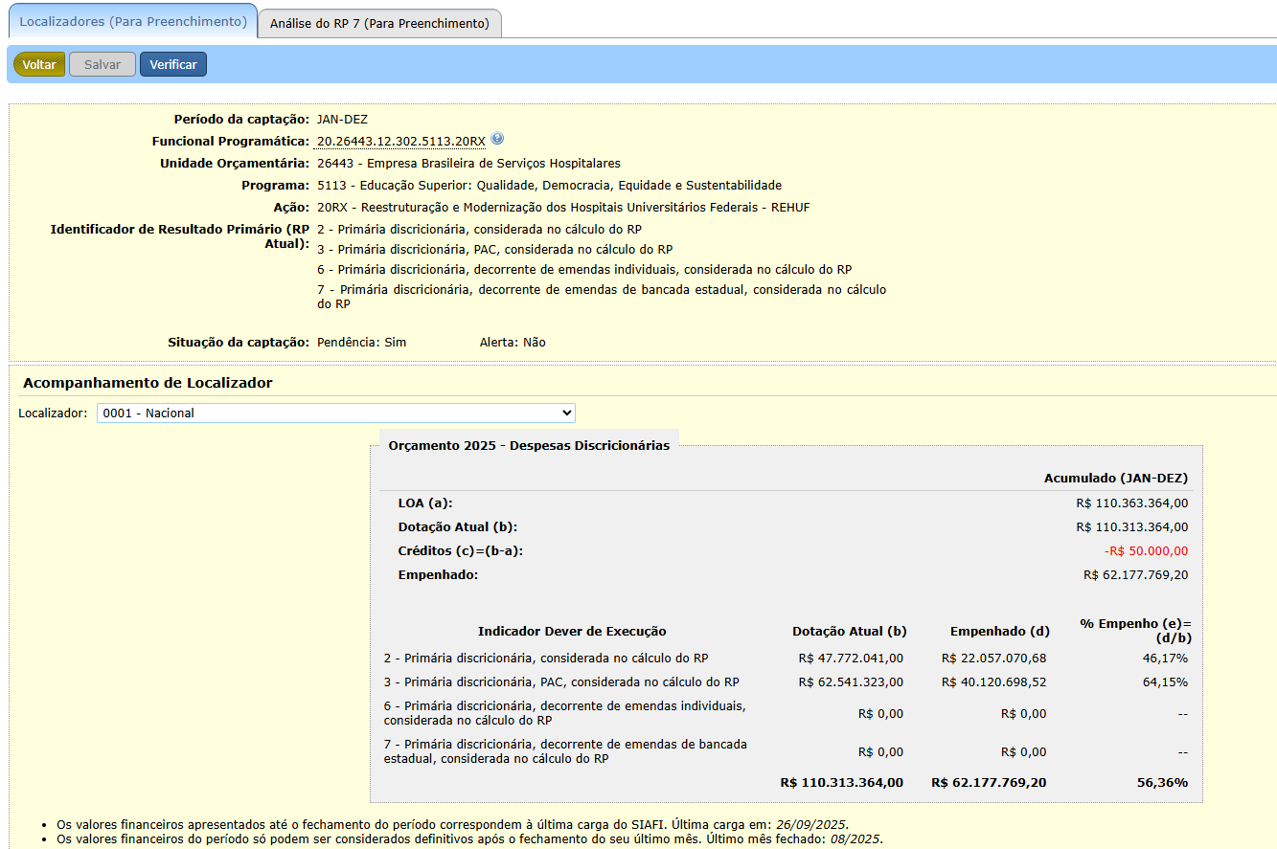Click the red Créditos value -R$ 50.000,00

[1146, 550]
